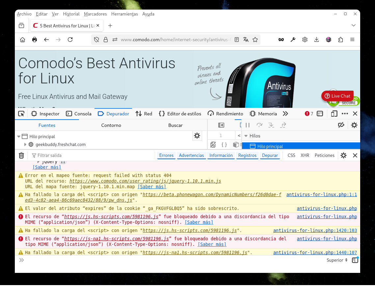Open DevTools three-dots options menu
375x293 pixels.
345,114
